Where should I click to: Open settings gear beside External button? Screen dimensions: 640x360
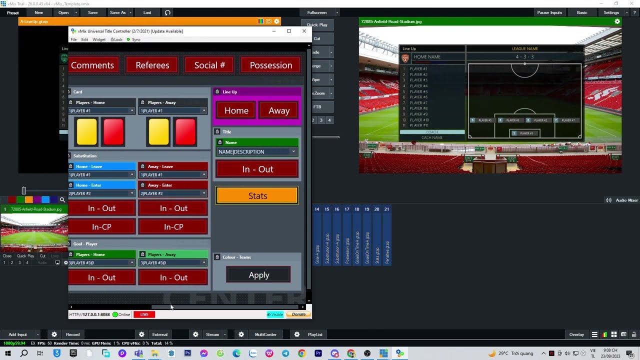tap(141, 334)
